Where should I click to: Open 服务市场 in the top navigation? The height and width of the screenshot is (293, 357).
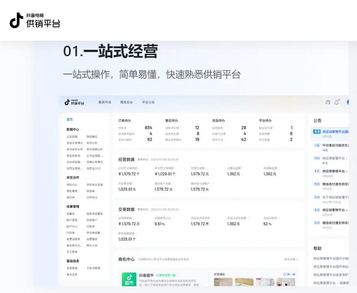[x=105, y=102]
